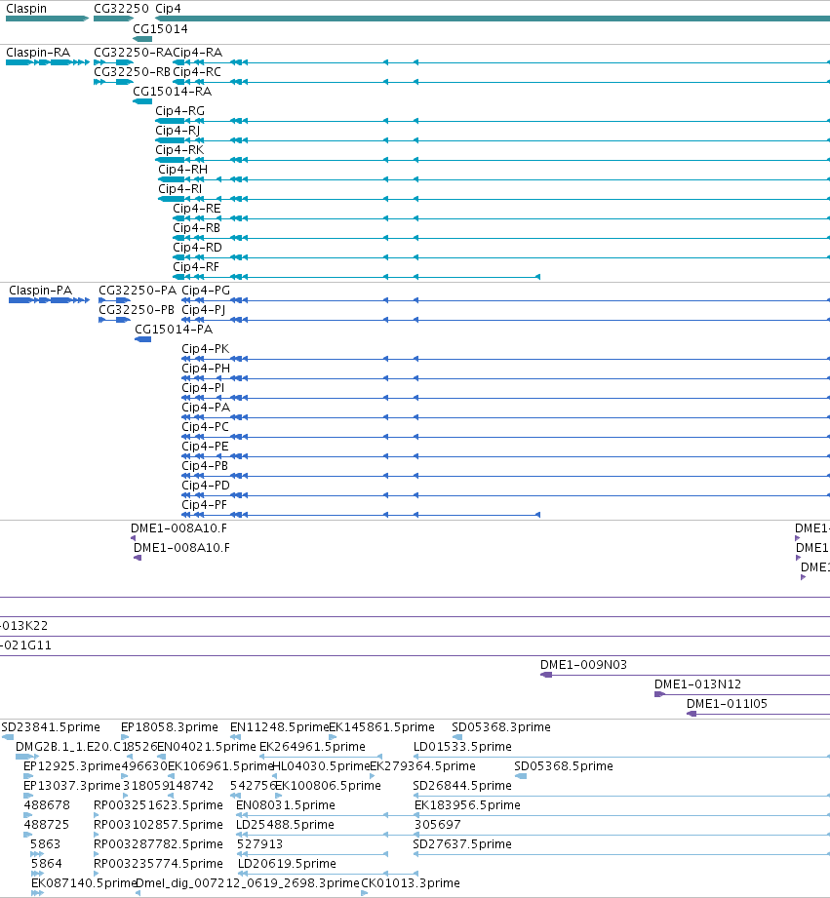This screenshot has height=898, width=830.
Task: Select the EK183956.5prime EST label
Action: coord(467,804)
